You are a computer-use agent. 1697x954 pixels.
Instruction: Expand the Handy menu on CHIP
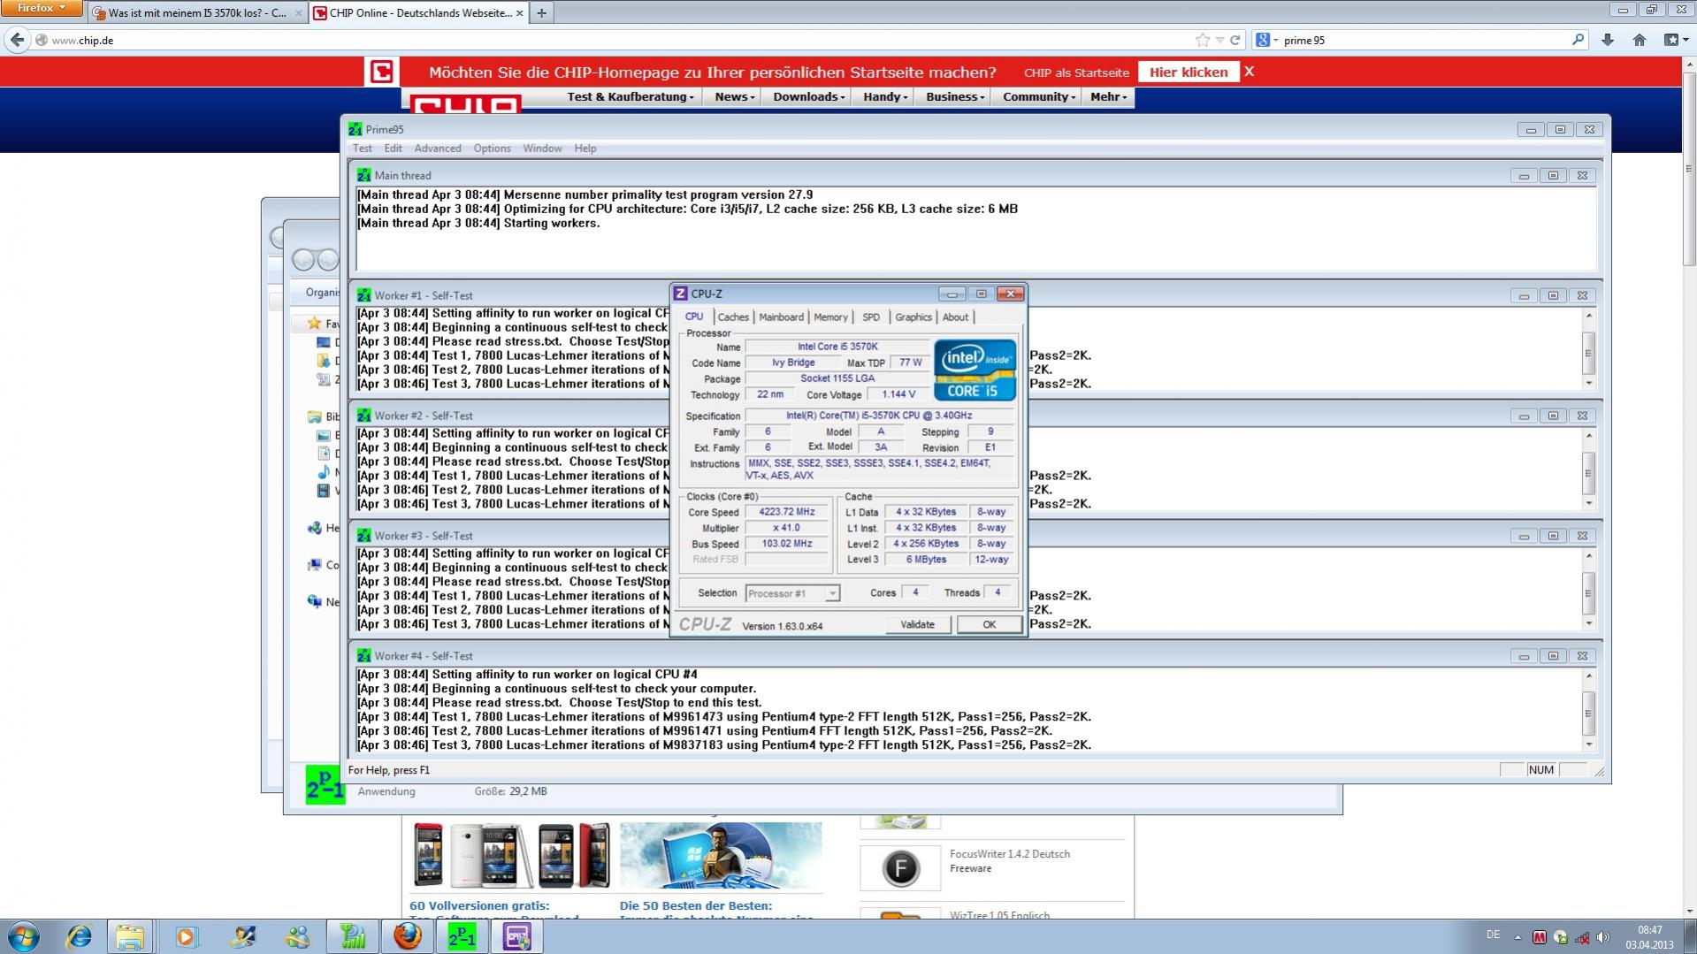click(885, 96)
